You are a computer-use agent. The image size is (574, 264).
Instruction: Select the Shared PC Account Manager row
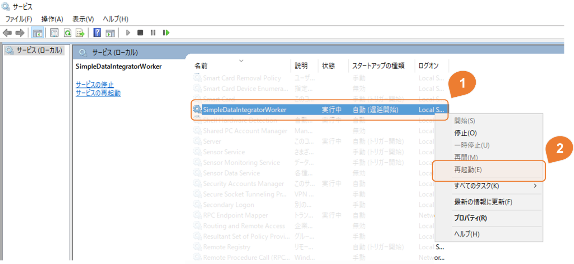tap(314, 131)
